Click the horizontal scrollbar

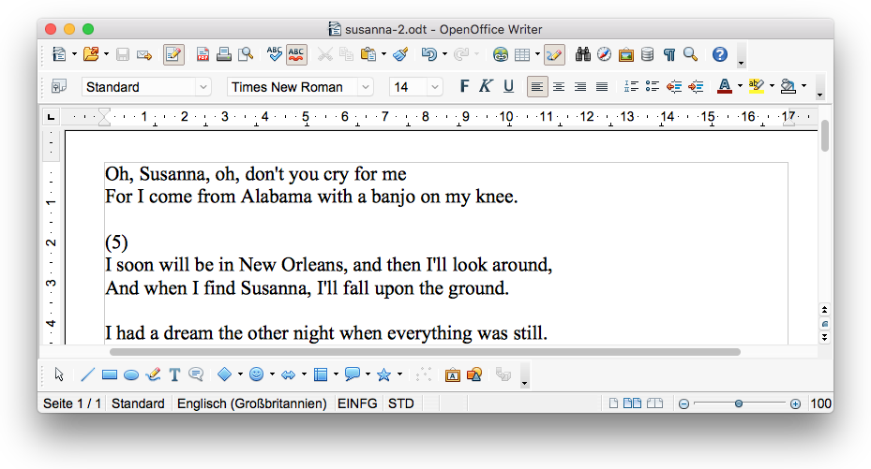tap(425, 352)
